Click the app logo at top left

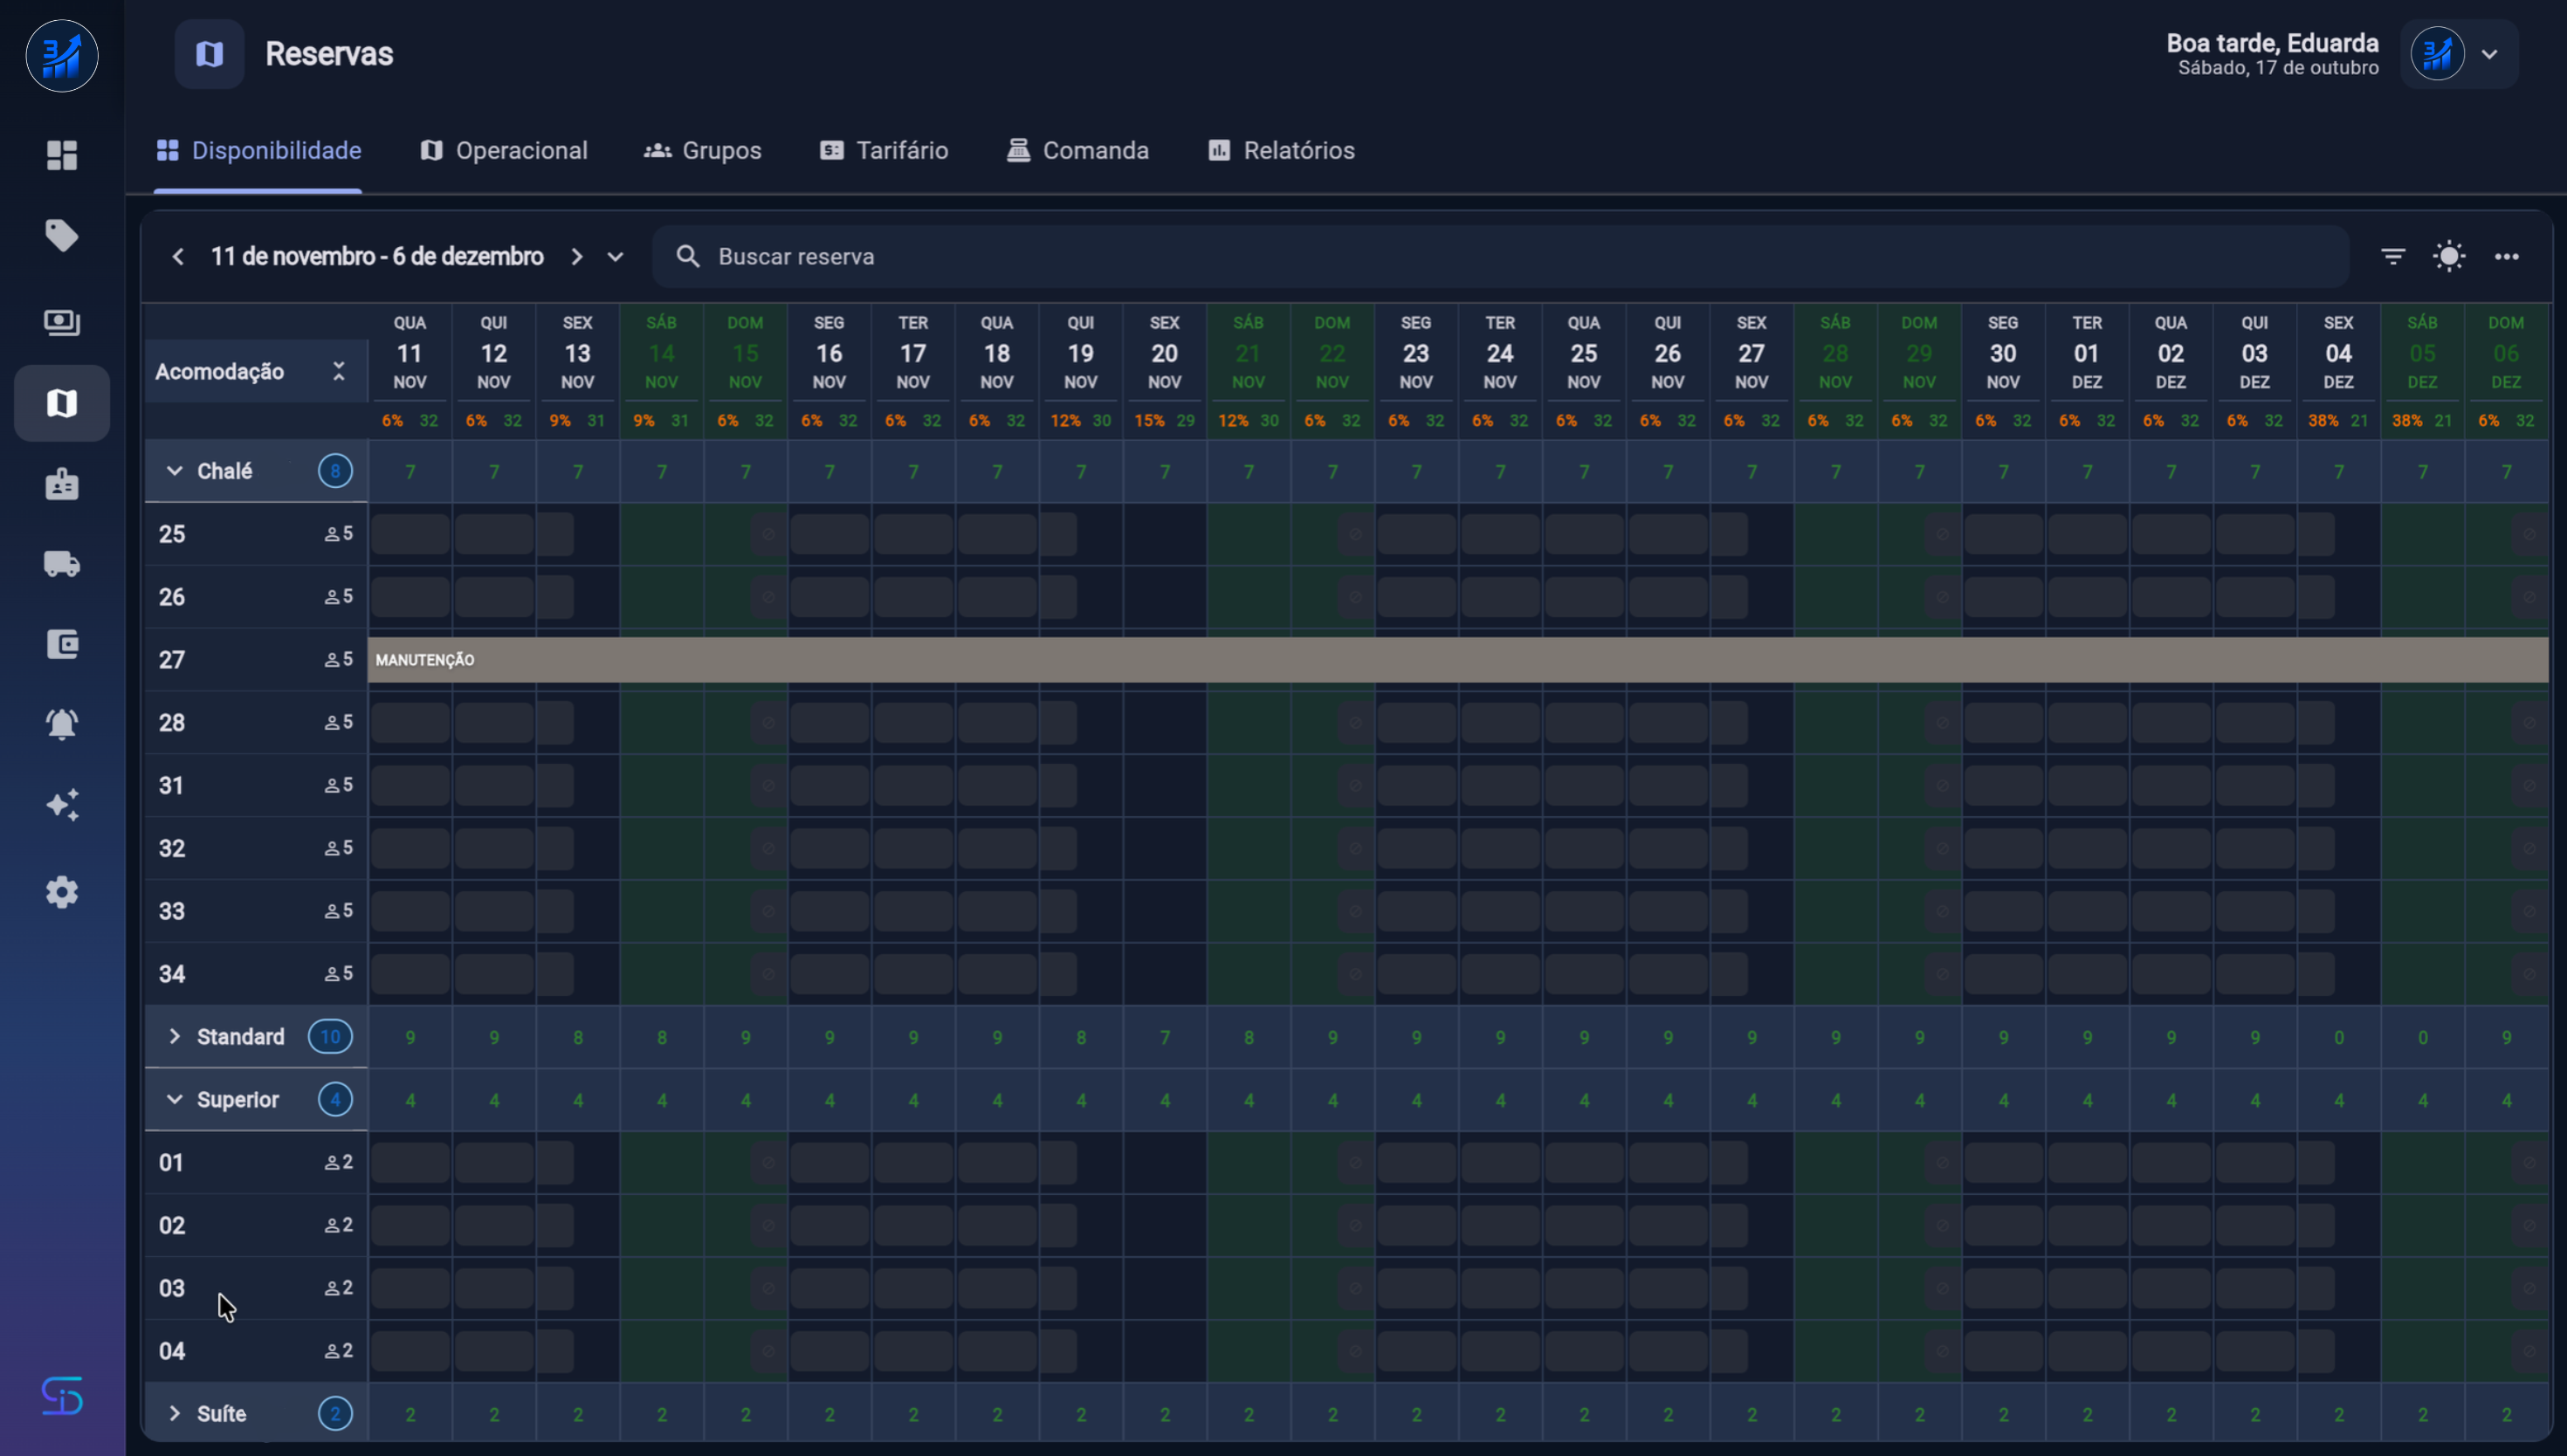click(x=62, y=56)
